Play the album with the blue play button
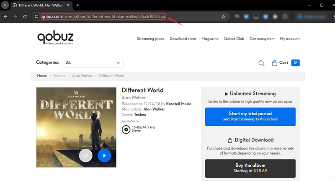Image resolution: width=335 pixels, height=181 pixels. click(104, 155)
